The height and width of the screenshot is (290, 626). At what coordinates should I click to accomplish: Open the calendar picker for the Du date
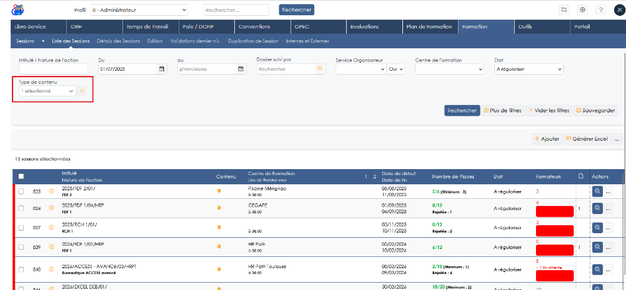(161, 69)
